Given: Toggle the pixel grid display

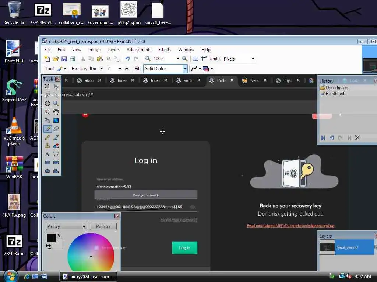Looking at the screenshot, I should click(195, 59).
